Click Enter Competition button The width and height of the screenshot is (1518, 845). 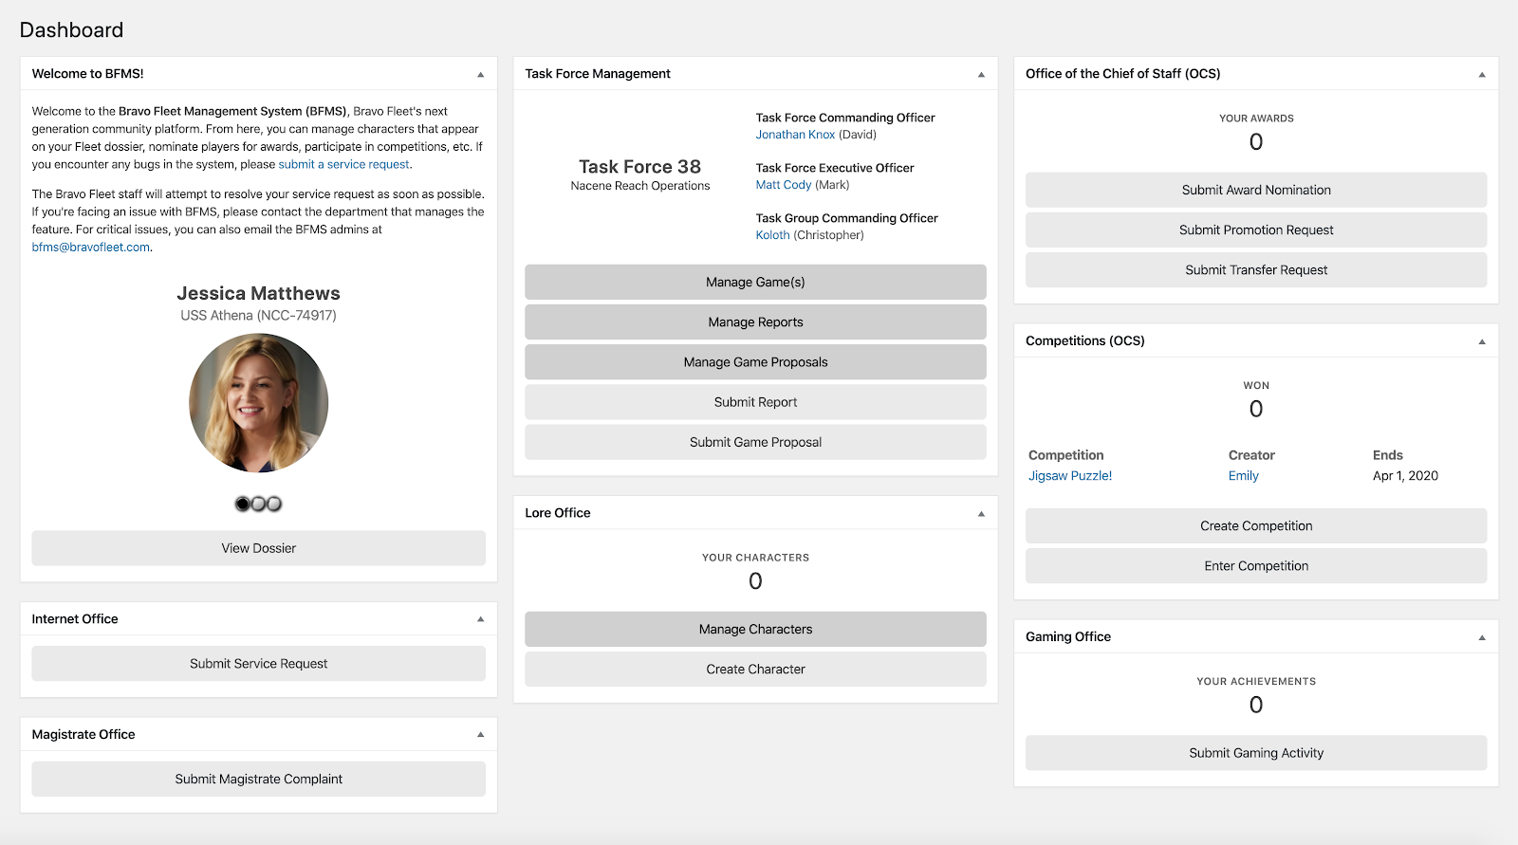(x=1256, y=566)
